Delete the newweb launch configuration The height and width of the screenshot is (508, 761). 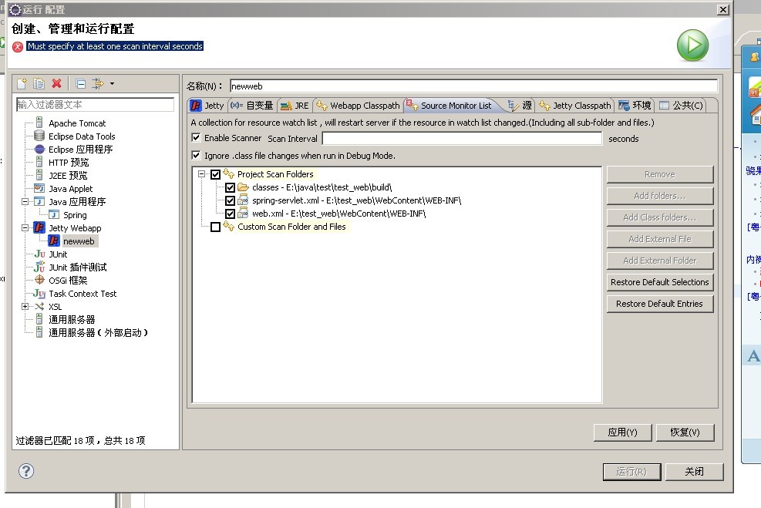[x=57, y=83]
